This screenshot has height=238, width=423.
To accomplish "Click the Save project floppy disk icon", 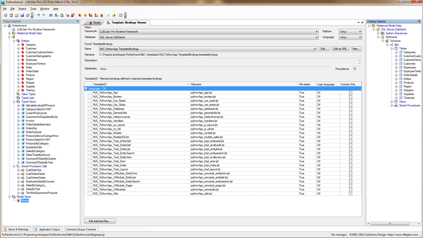I will (22, 15).
